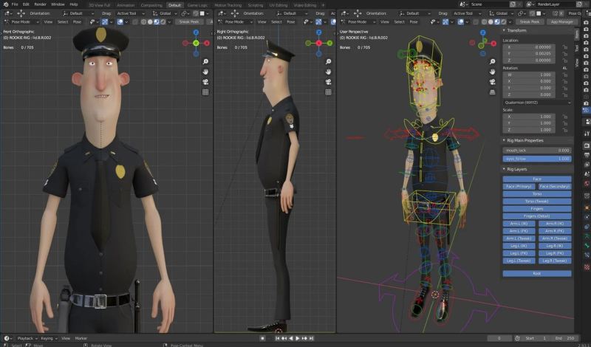591x347 pixels.
Task: Click the Sneak Peek button in front viewport
Action: [189, 22]
